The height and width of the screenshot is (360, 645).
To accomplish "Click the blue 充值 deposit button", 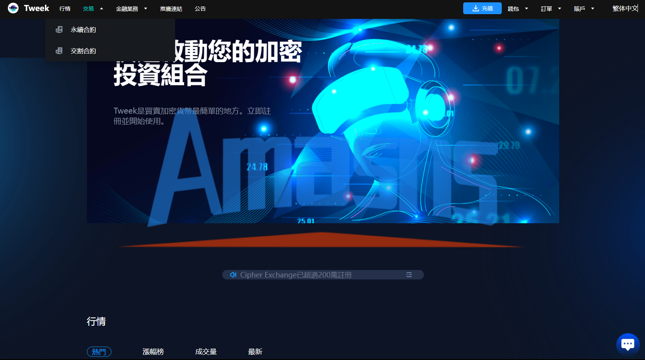I will 482,8.
